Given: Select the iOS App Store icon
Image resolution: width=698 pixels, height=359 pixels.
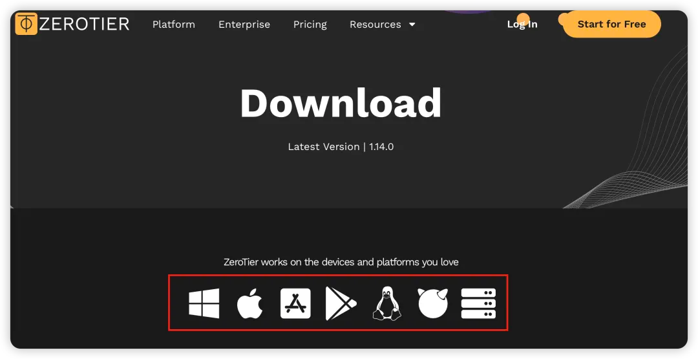Looking at the screenshot, I should pos(295,303).
